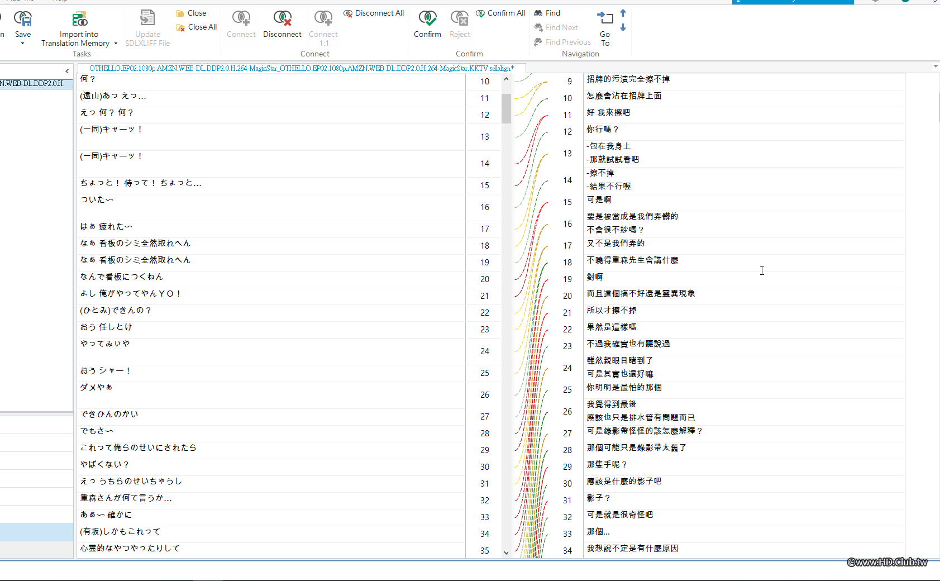Click Confirm All button
940x581 pixels.
click(500, 13)
